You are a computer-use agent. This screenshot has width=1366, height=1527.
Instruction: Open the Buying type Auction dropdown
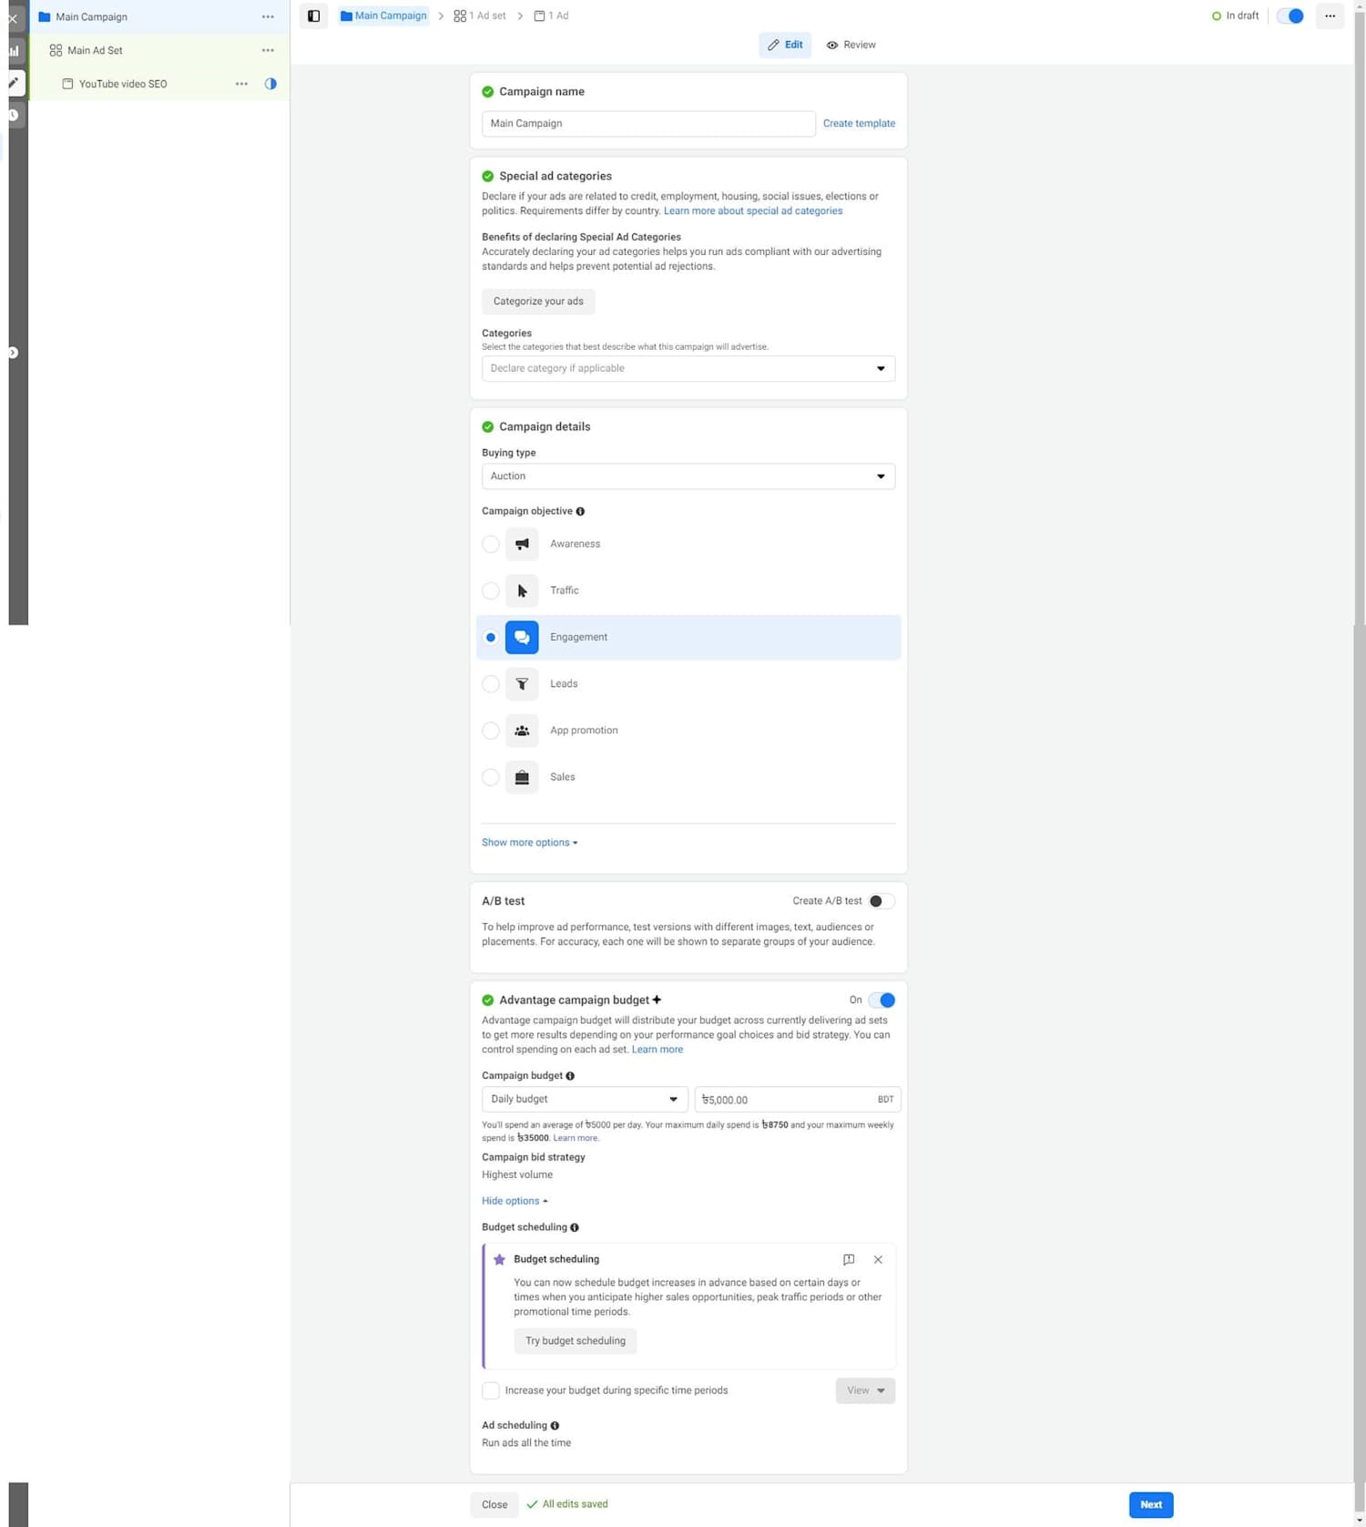(688, 477)
